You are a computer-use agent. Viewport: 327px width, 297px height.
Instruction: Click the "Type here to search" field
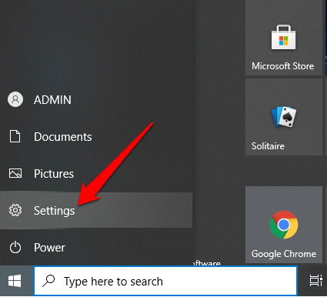[165, 281]
